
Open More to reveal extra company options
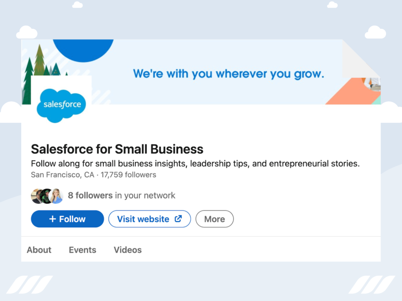click(x=214, y=219)
